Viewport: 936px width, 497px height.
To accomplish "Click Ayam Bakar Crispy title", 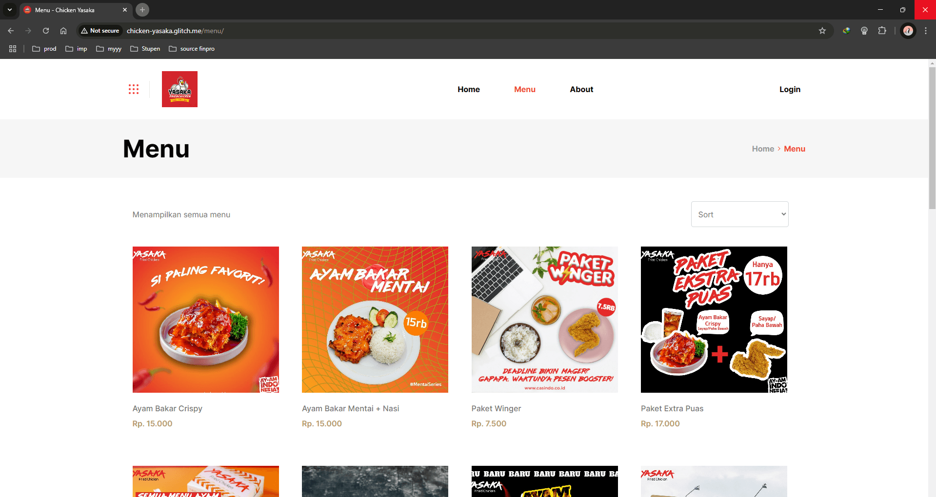I will pos(167,408).
